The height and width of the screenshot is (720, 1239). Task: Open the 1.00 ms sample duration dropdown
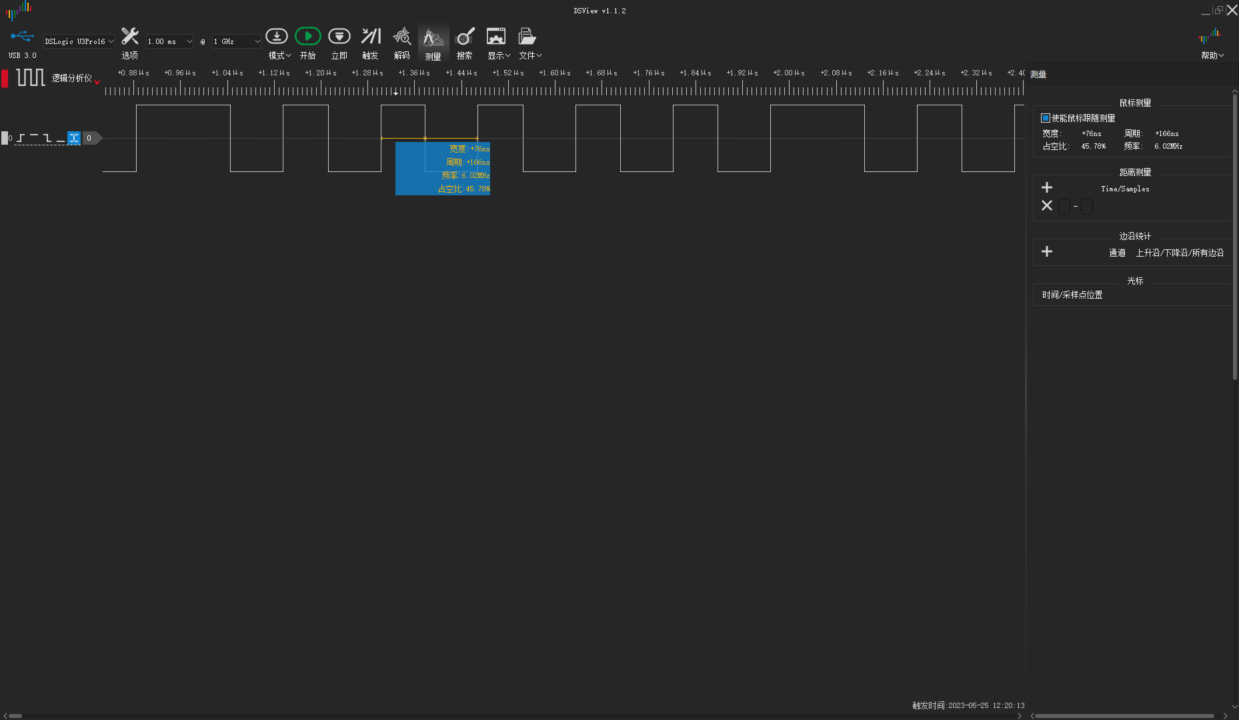tap(170, 41)
